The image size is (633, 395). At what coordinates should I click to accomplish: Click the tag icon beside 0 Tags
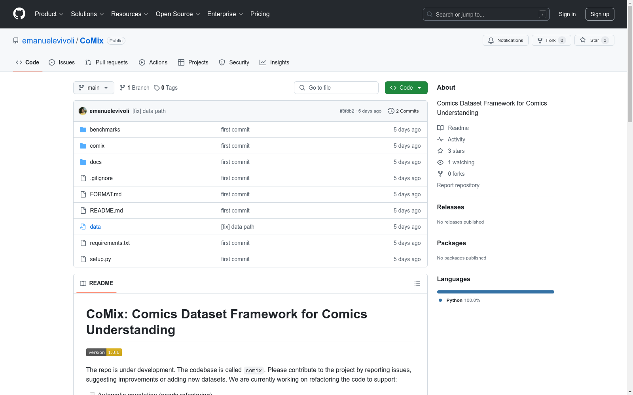coord(157,88)
